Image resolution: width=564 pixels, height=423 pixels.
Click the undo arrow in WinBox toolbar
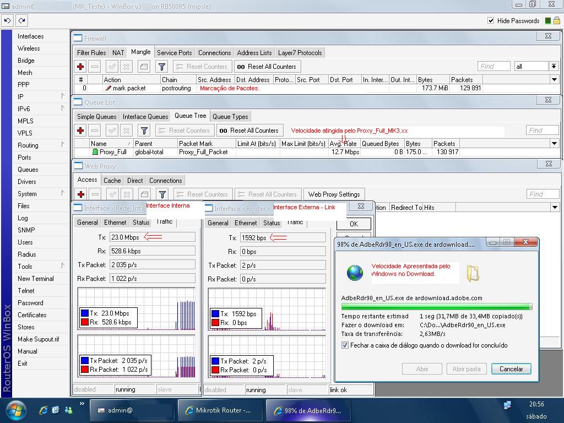[x=7, y=20]
